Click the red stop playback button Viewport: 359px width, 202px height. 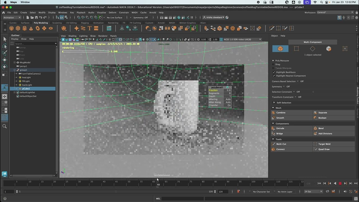click(x=340, y=183)
